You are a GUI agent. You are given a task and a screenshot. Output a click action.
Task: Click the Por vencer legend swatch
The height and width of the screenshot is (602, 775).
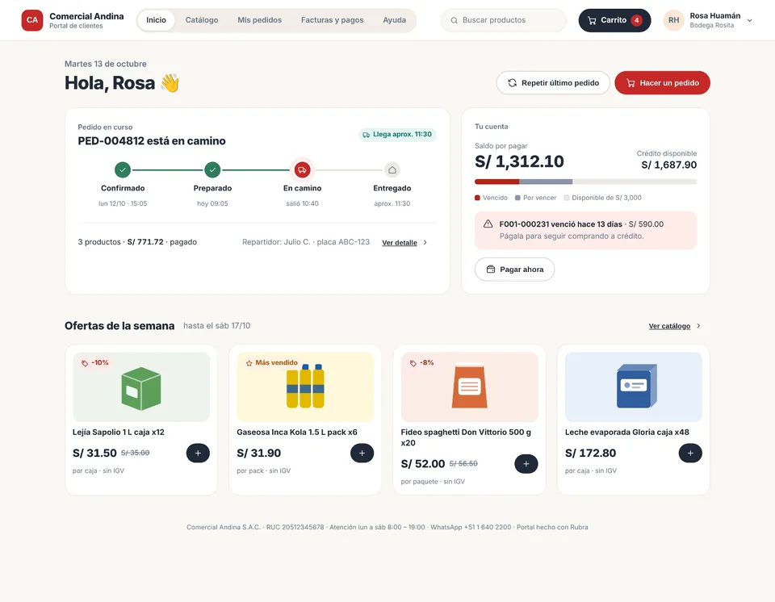(517, 198)
